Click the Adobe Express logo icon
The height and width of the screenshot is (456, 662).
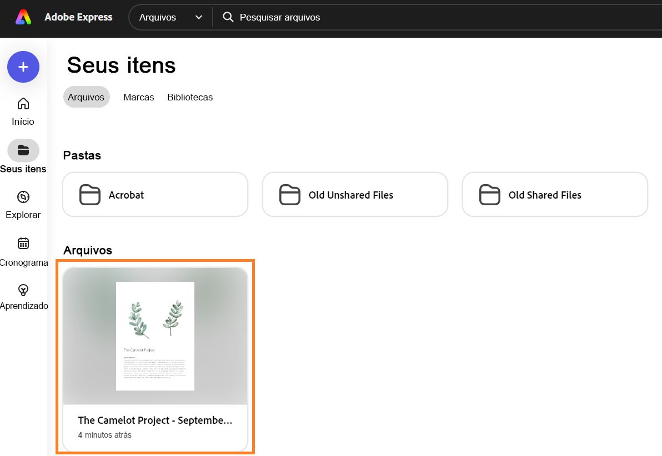[23, 17]
